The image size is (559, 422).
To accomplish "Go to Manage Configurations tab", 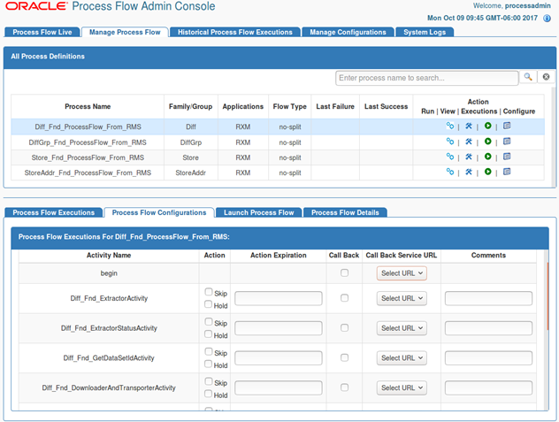I will (348, 32).
